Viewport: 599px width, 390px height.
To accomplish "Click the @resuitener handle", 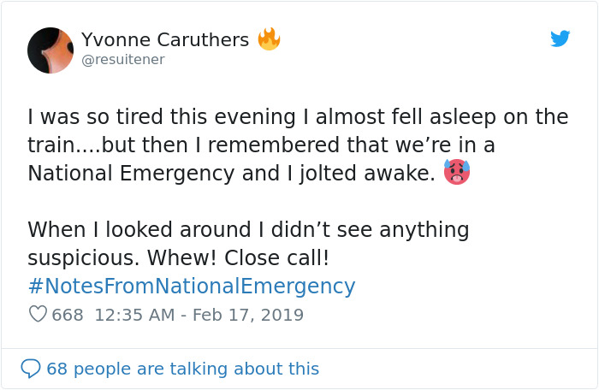I will click(122, 60).
